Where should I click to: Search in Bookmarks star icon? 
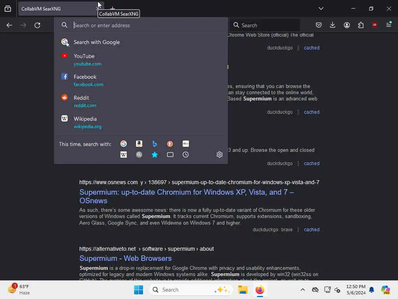click(x=155, y=155)
